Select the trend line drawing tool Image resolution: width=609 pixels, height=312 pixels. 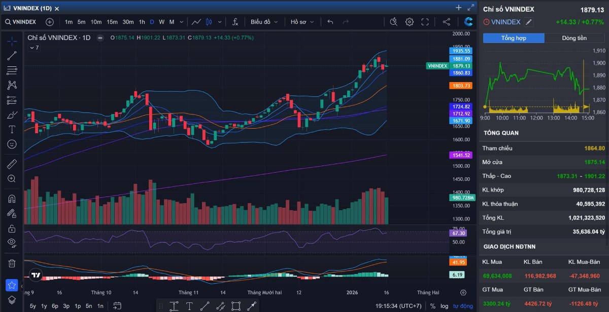click(12, 56)
